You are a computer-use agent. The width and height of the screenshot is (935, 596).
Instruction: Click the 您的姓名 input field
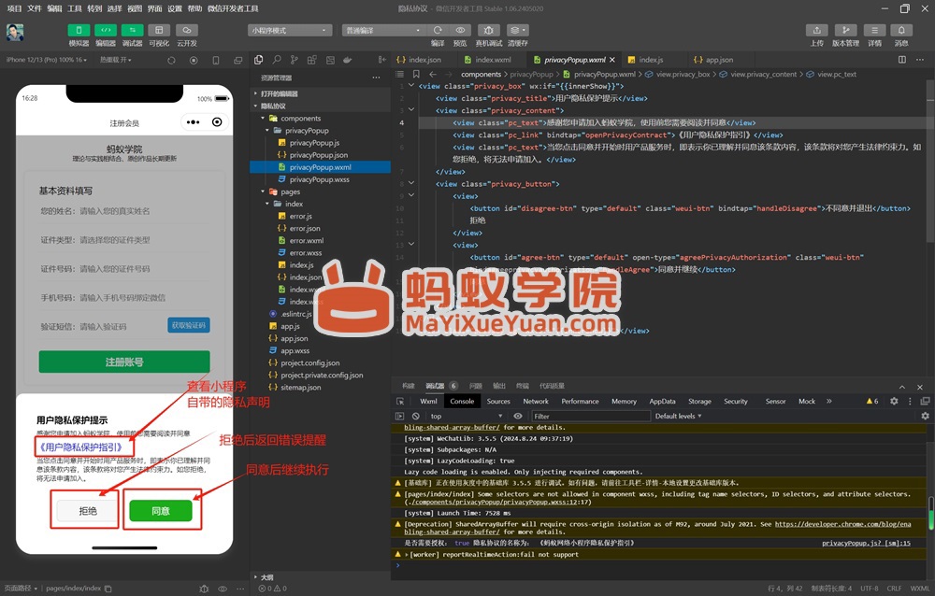[x=124, y=211]
